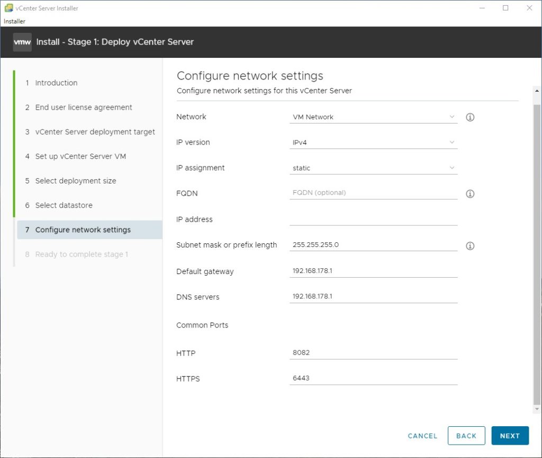Close the vCenter Server Installer window

click(x=529, y=8)
